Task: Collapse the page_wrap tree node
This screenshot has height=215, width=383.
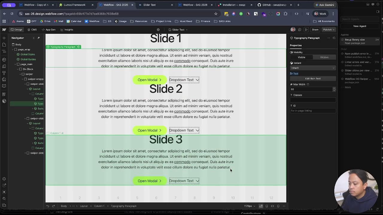Action: click(13, 50)
